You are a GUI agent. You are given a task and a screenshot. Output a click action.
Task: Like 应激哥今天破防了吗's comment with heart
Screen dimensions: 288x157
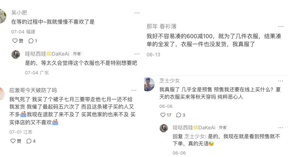(x=13, y=141)
